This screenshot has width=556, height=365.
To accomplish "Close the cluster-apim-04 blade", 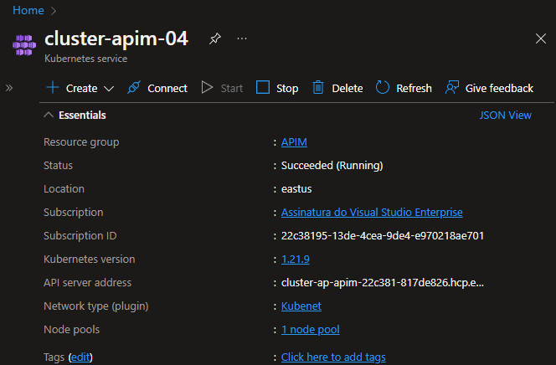I will 540,39.
